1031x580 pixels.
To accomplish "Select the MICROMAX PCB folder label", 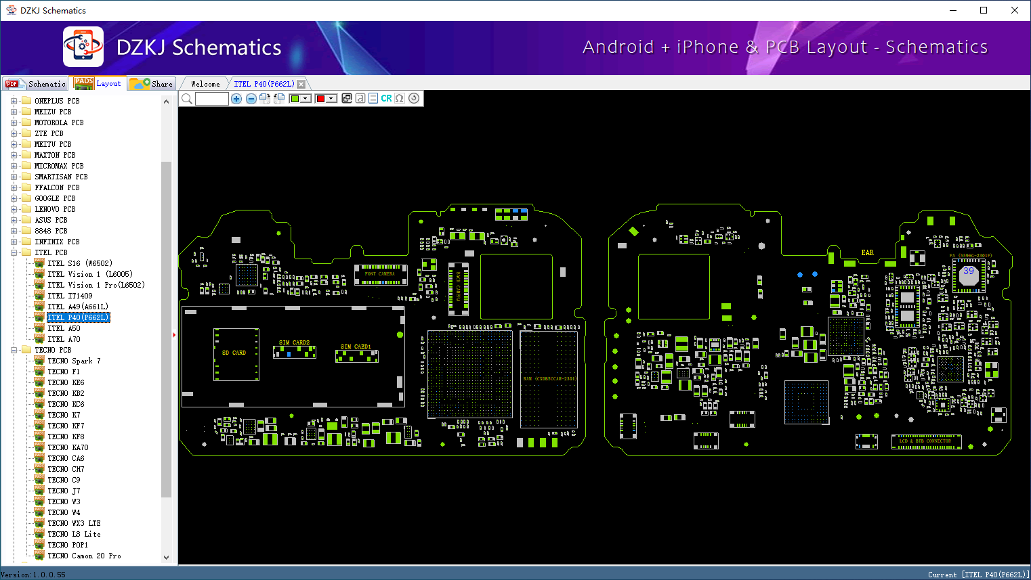I will (x=59, y=166).
